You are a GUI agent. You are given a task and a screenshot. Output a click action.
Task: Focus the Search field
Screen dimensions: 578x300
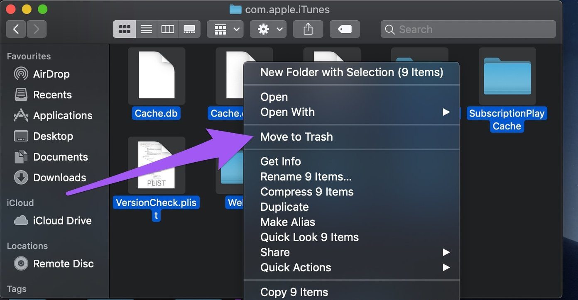click(468, 29)
